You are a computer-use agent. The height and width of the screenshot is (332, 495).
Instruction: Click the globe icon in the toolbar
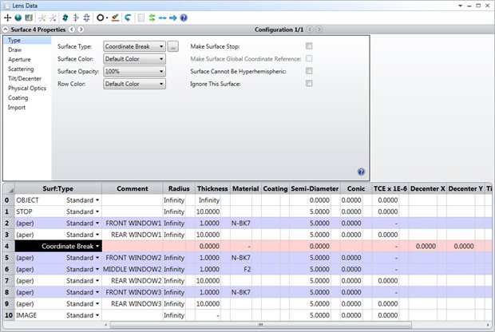tap(18, 18)
